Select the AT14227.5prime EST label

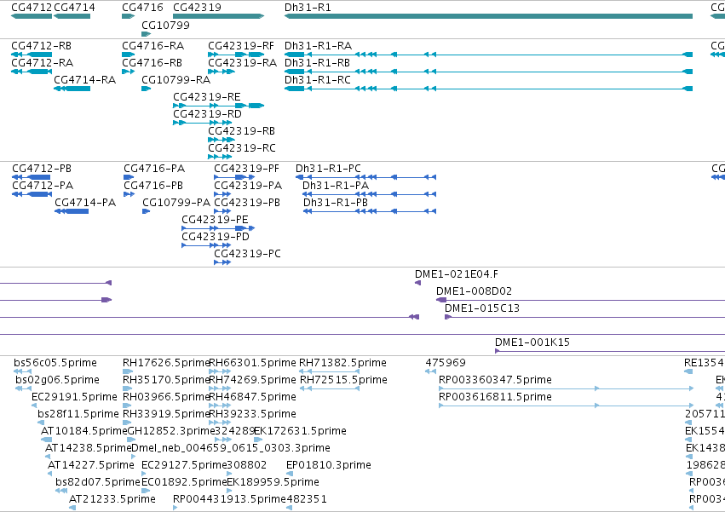pyautogui.click(x=91, y=465)
